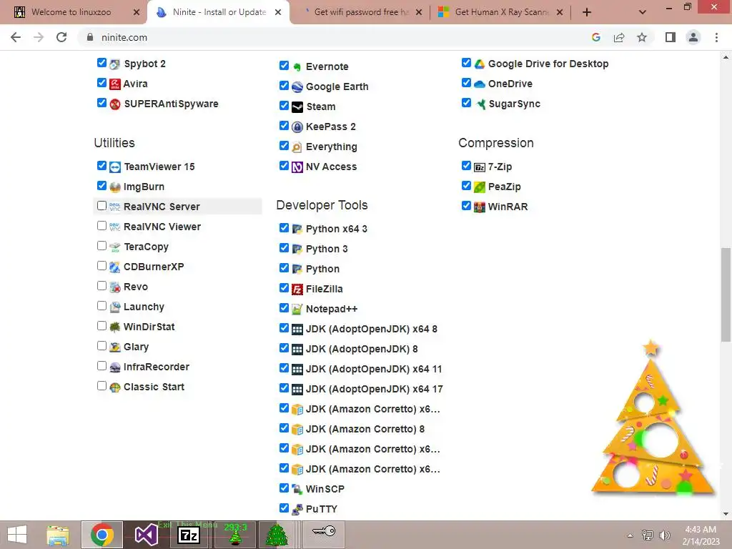The image size is (732, 549).
Task: Check the TeraCopy checkbox
Action: 102,246
